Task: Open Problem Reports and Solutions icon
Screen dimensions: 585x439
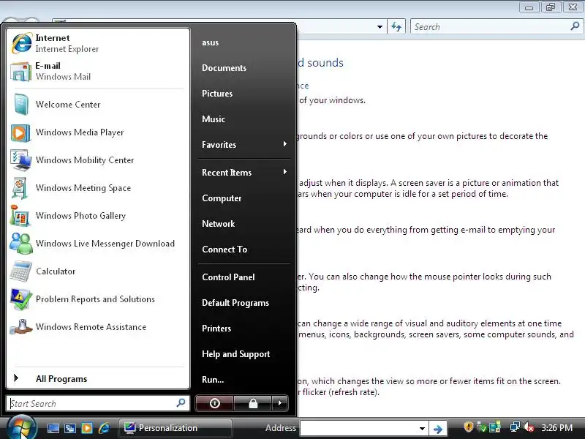Action: pyautogui.click(x=21, y=299)
